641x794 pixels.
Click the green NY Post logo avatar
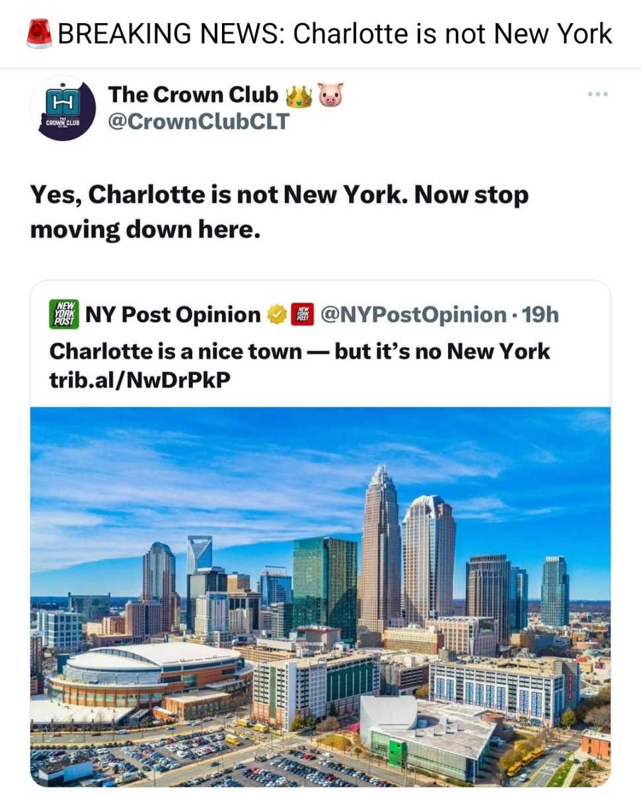(x=64, y=312)
